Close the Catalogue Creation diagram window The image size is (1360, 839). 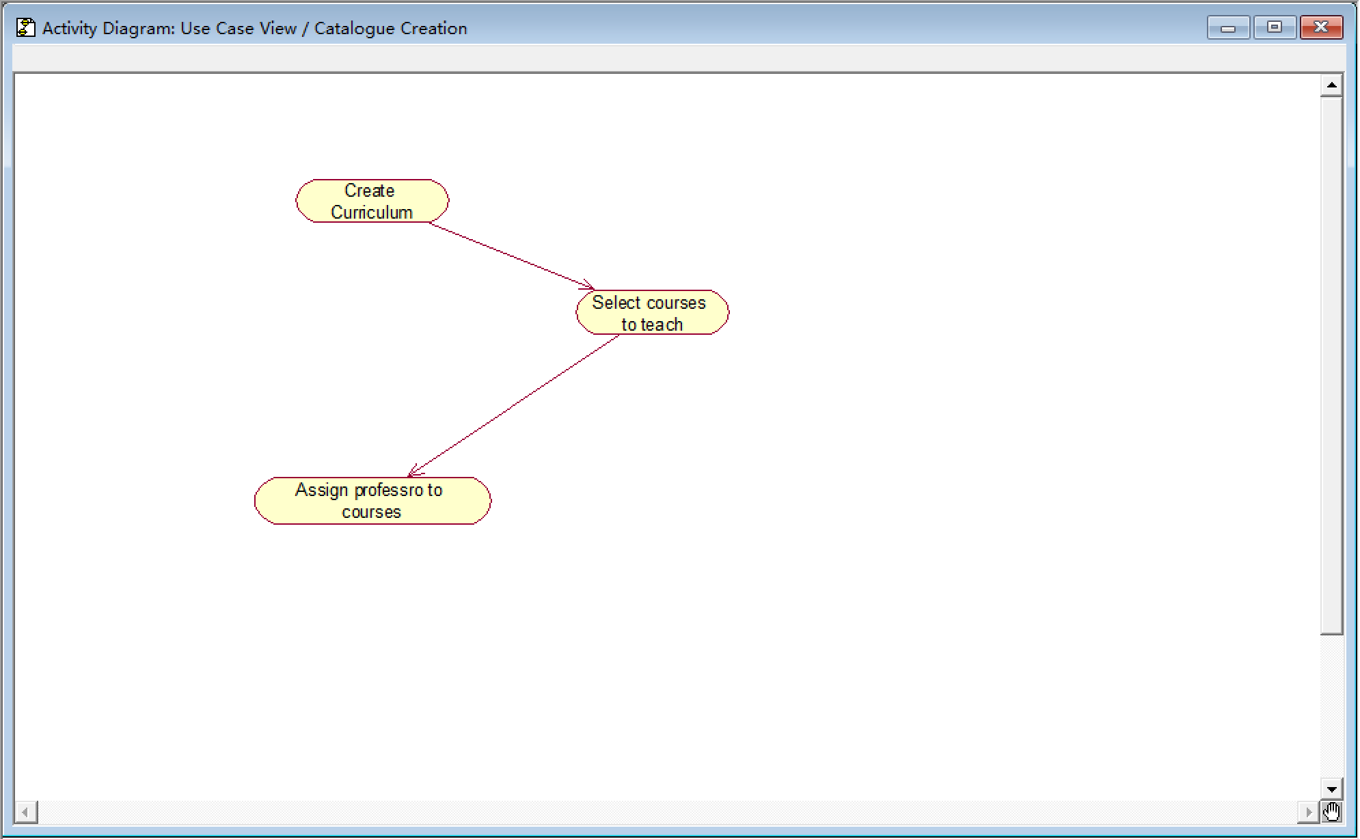click(x=1322, y=28)
